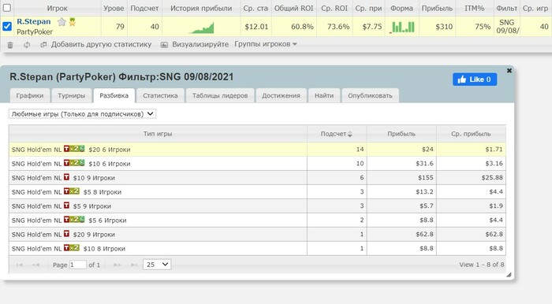The image size is (552, 304).
Task: Click the 60.8% total ROI value
Action: click(302, 27)
